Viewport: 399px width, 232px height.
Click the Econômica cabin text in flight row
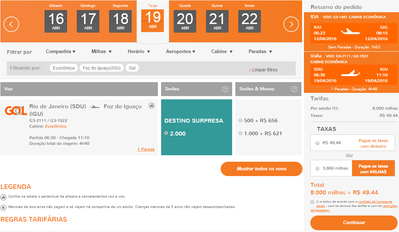point(56,126)
